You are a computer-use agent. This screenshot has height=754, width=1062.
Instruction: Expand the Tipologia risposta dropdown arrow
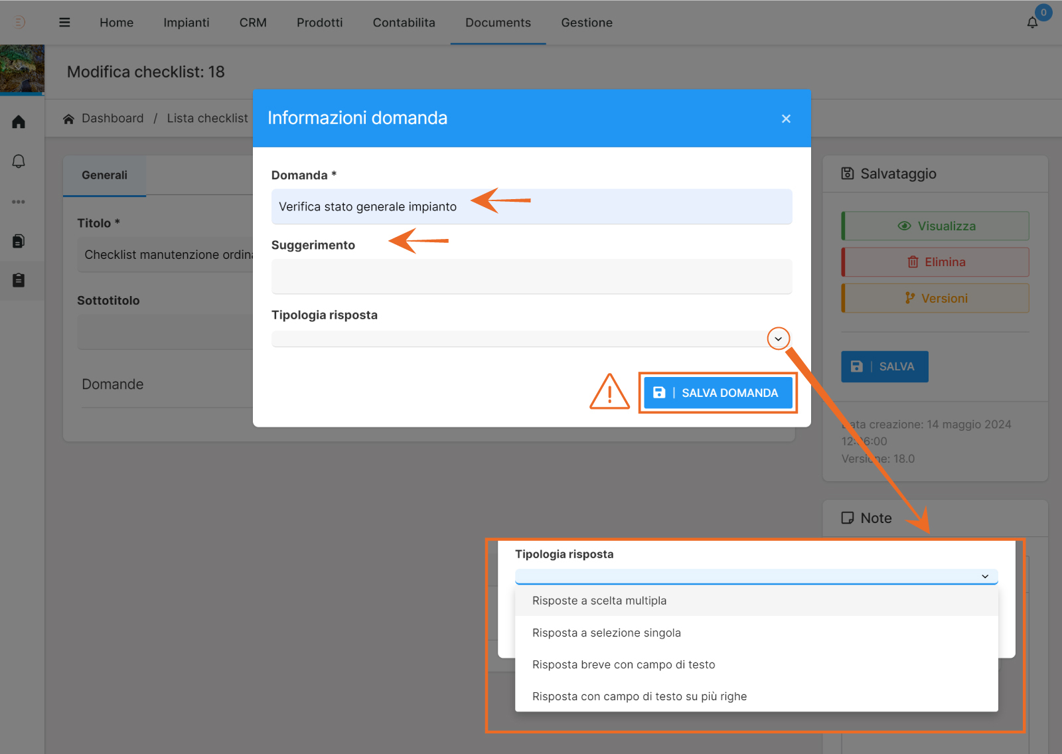point(778,339)
